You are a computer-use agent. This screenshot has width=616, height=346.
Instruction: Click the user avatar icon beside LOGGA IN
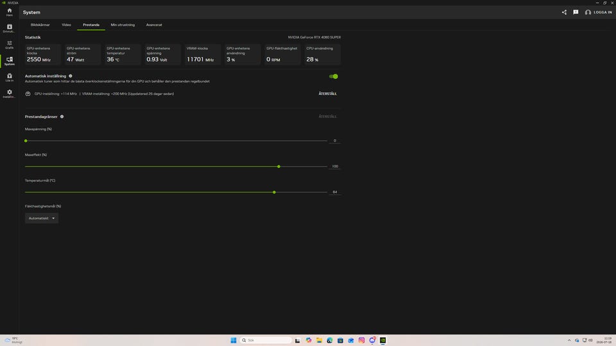point(588,12)
